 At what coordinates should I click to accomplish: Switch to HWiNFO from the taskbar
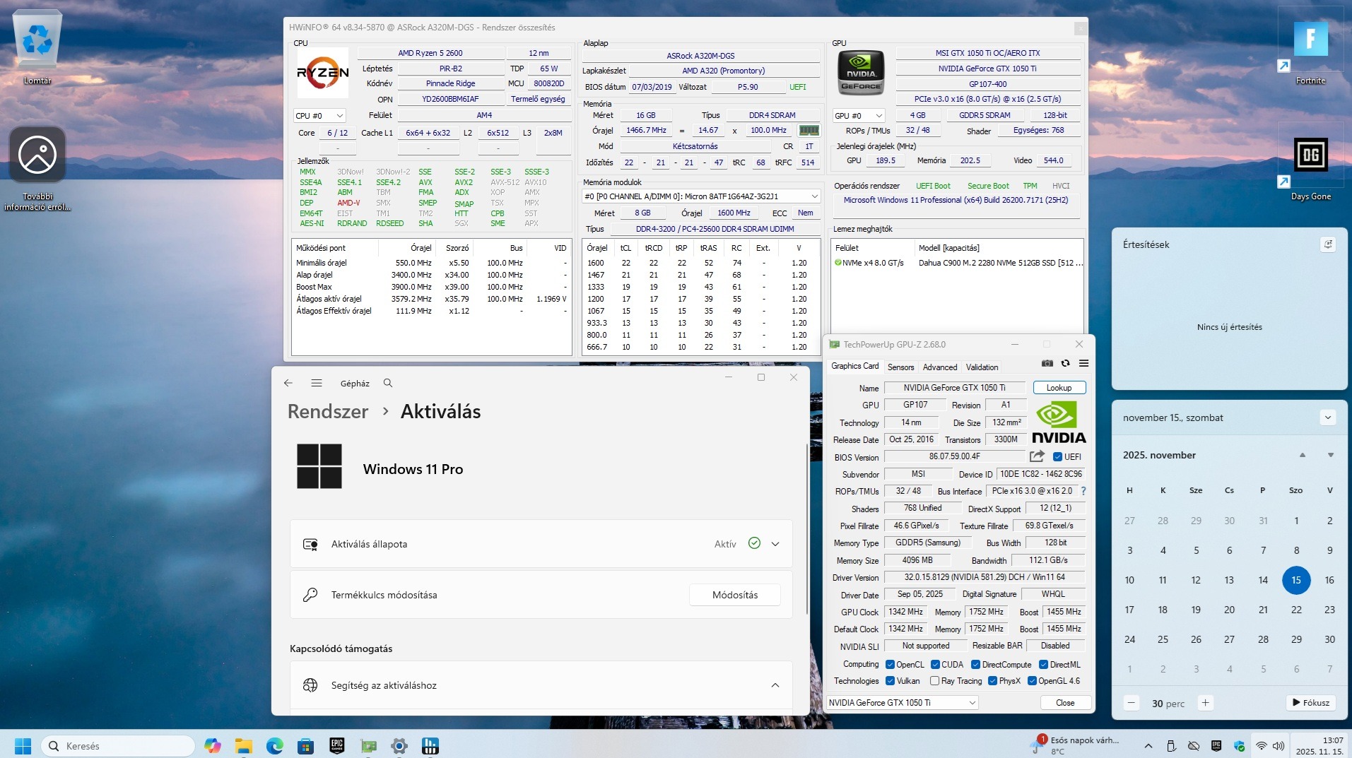coord(430,745)
